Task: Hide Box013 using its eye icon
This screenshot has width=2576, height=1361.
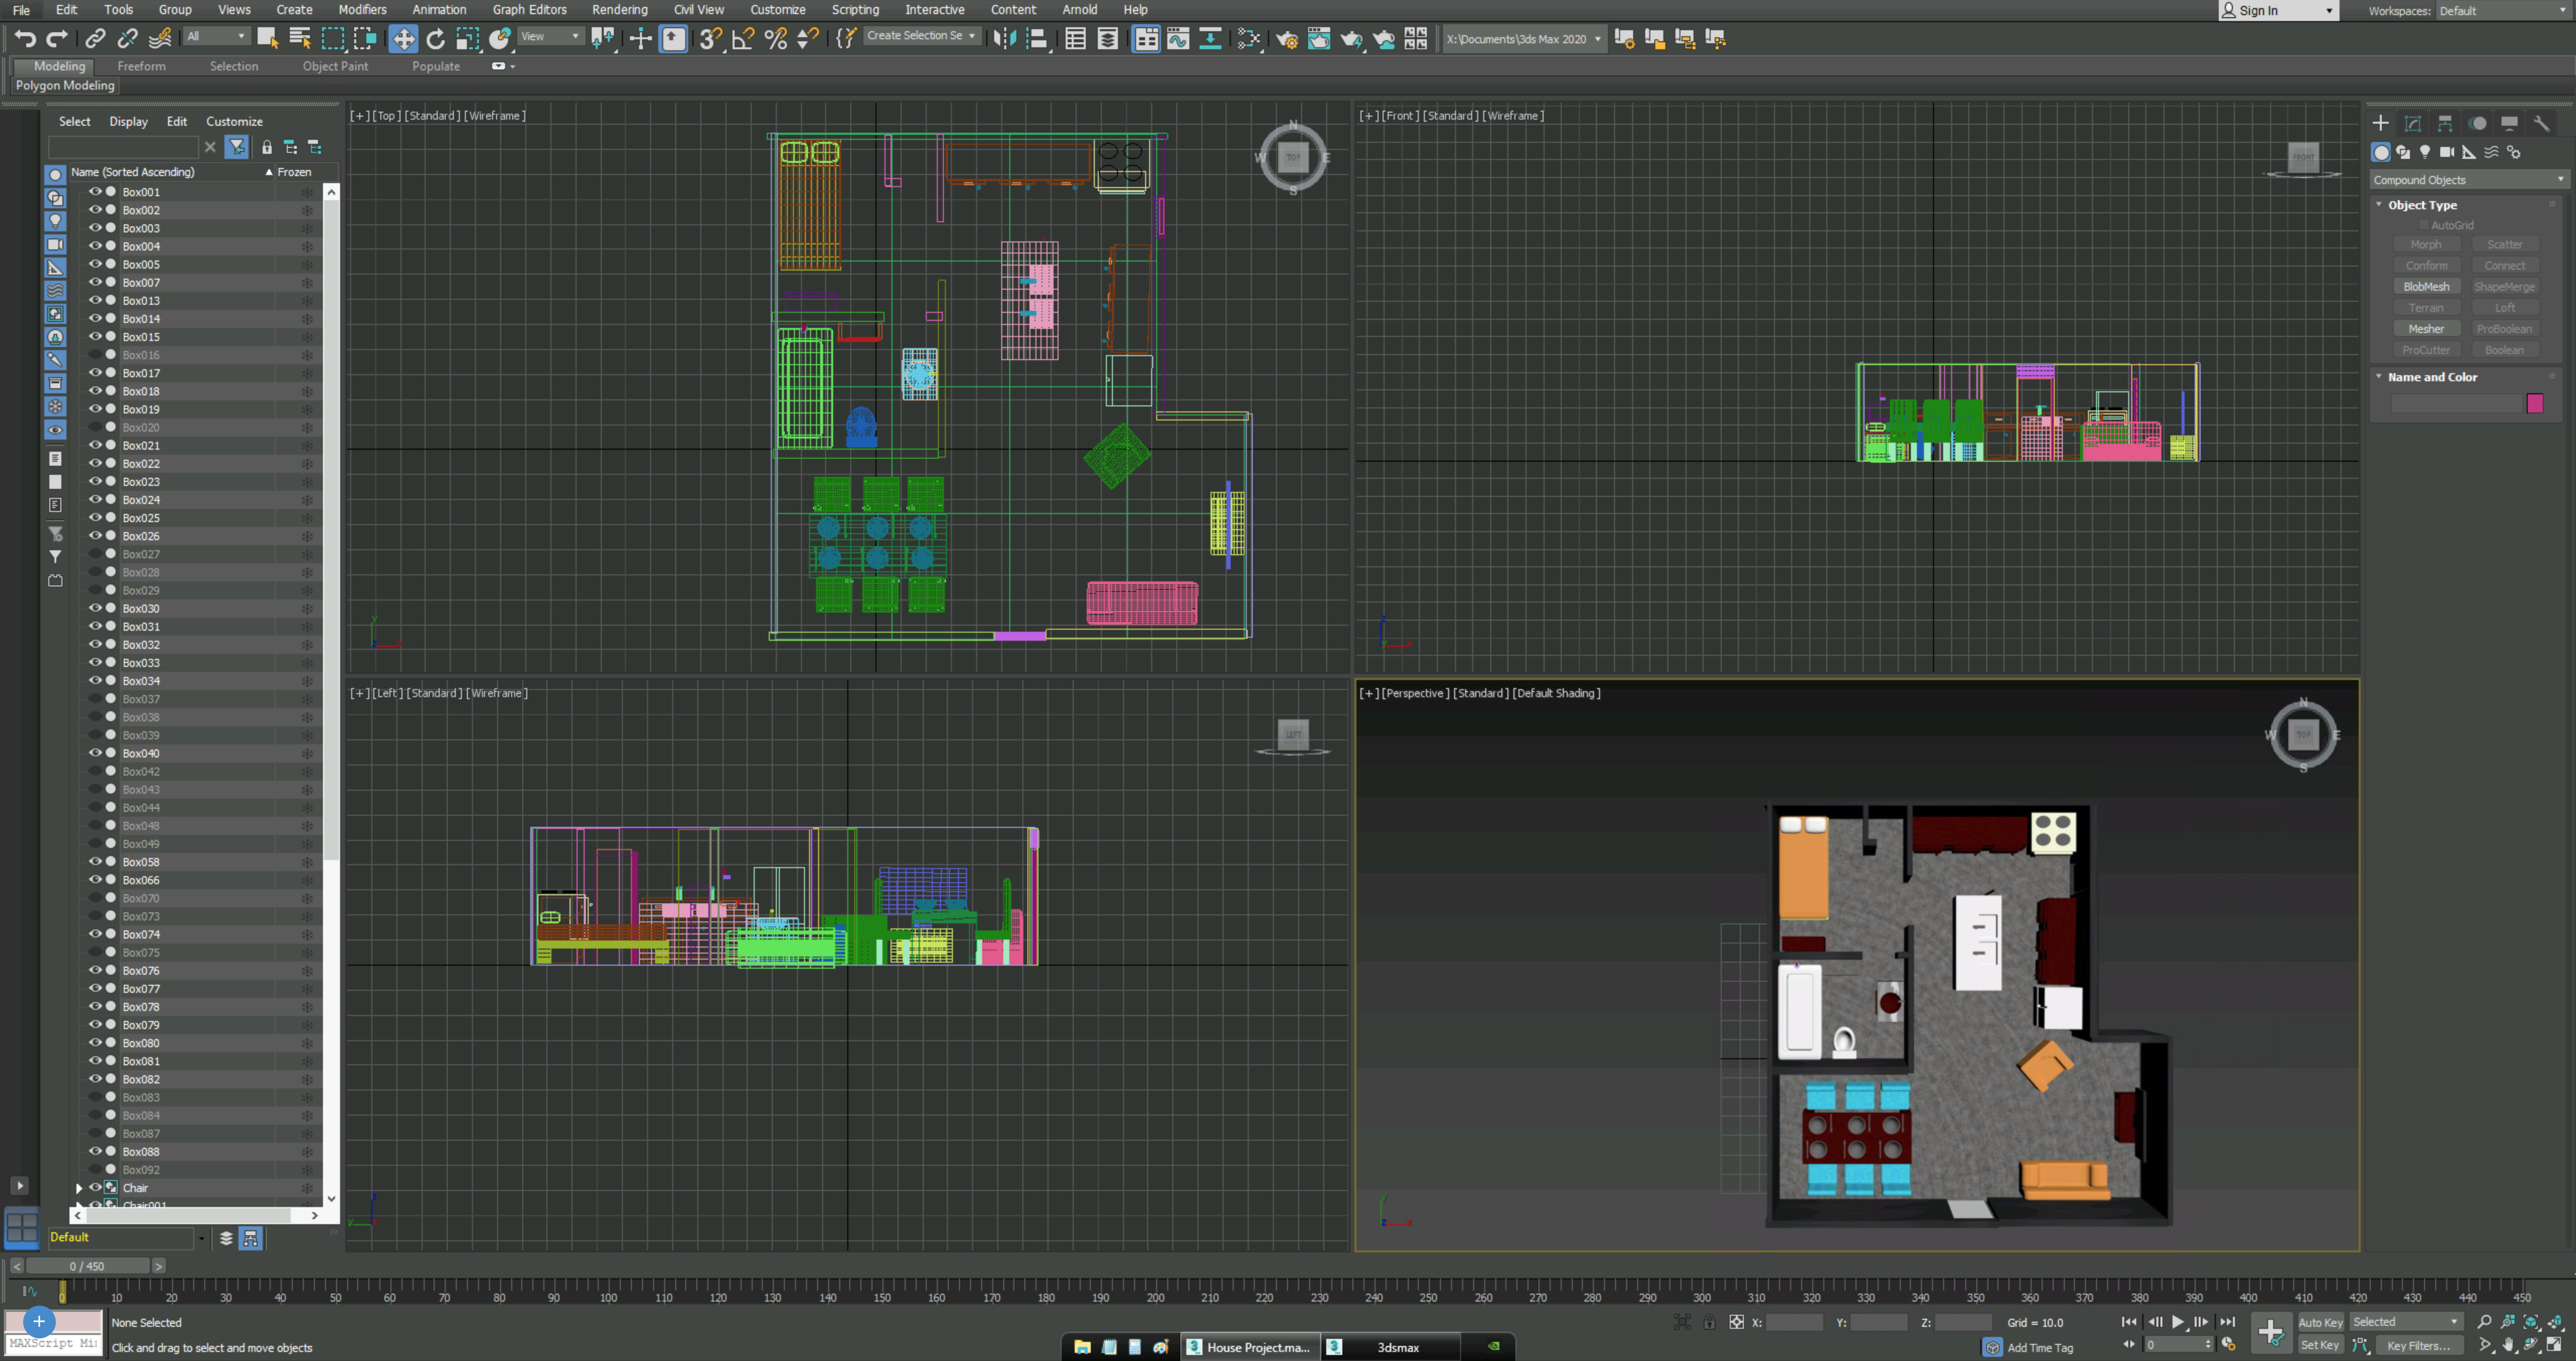Action: 95,300
